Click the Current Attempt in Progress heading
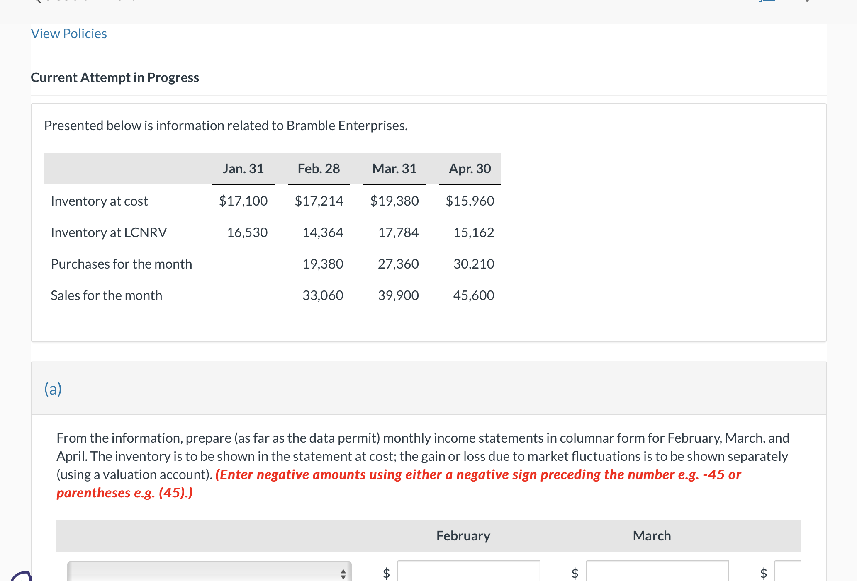The height and width of the screenshot is (581, 857). 115,77
